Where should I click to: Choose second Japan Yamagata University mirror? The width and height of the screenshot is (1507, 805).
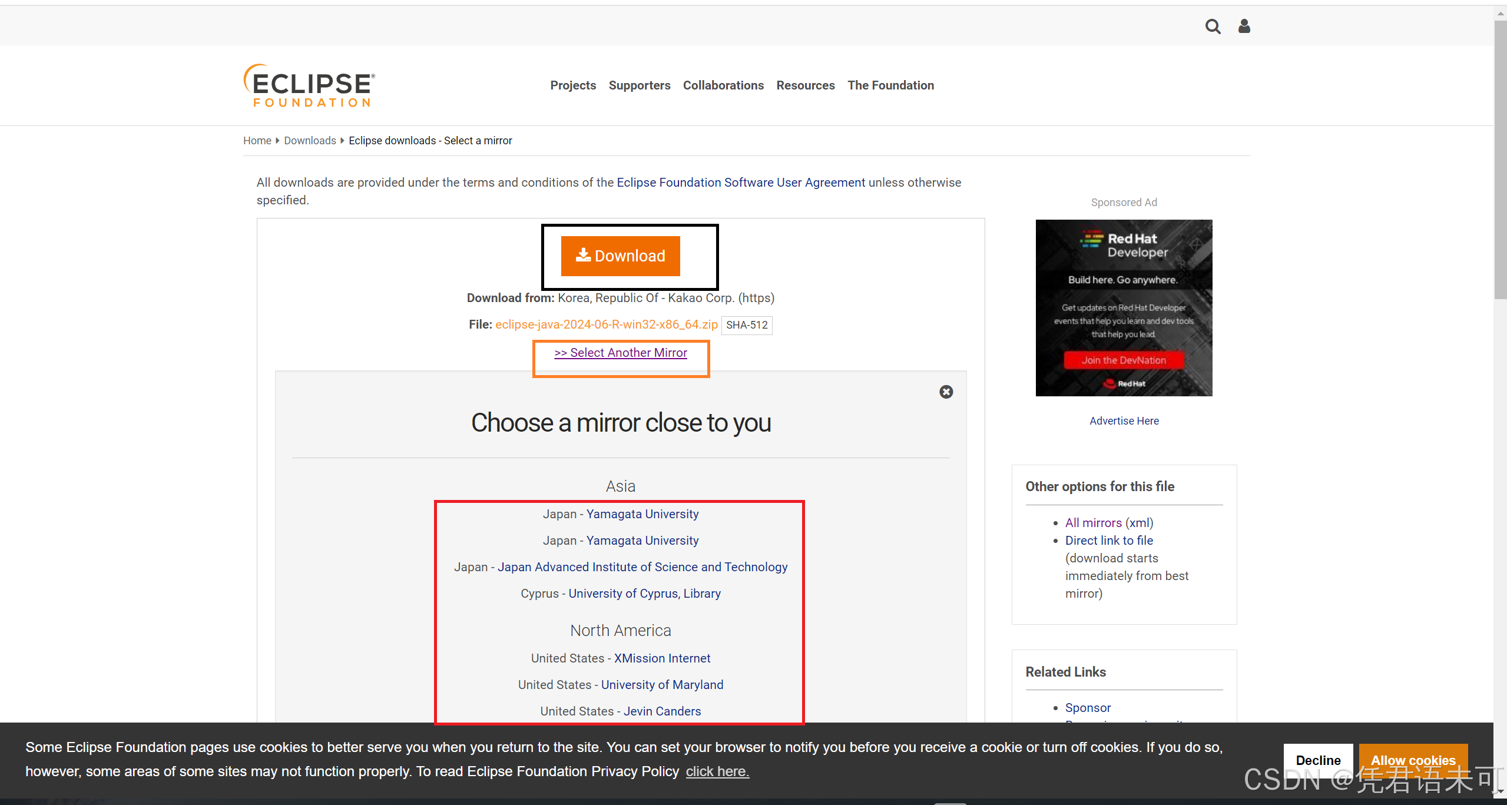pos(642,541)
